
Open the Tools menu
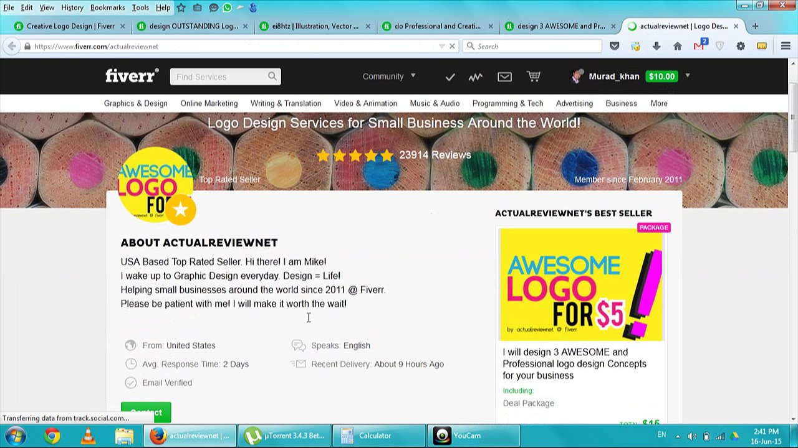(140, 7)
